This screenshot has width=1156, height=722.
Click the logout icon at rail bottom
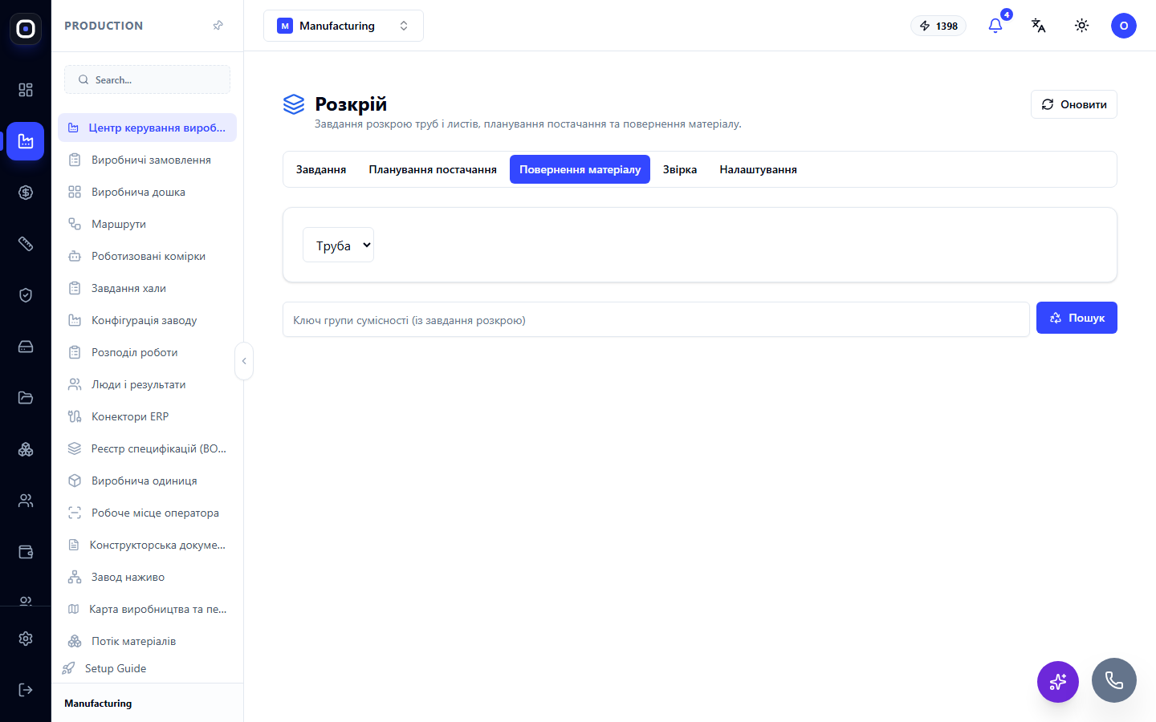tap(26, 690)
